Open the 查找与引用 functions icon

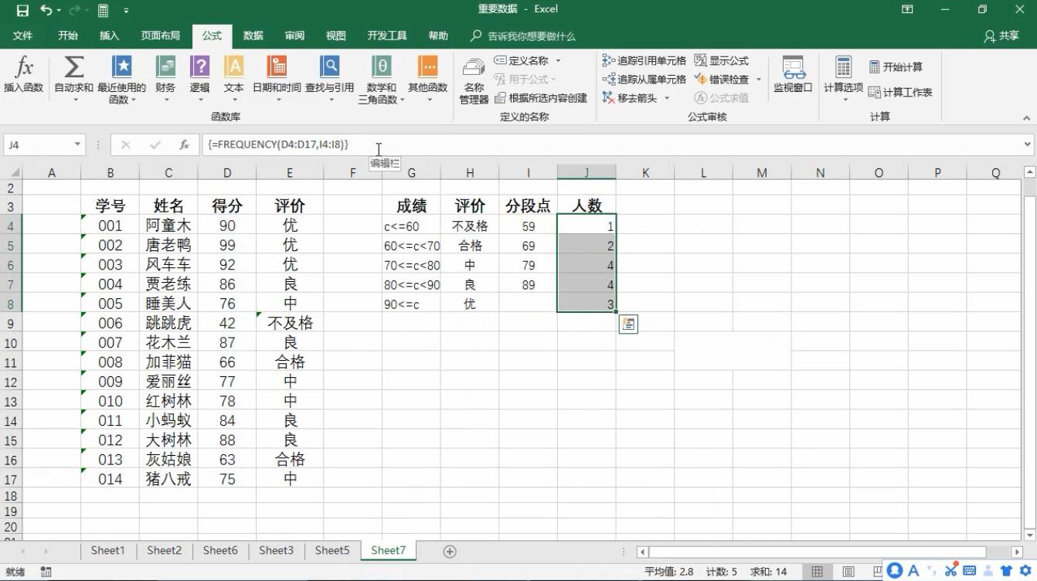coord(330,66)
